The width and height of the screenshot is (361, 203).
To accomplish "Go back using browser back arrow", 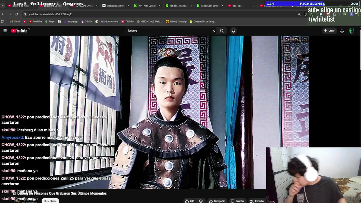I will (x=3, y=14).
